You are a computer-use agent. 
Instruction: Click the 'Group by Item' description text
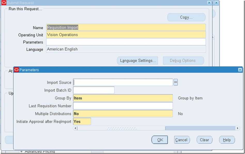190,98
